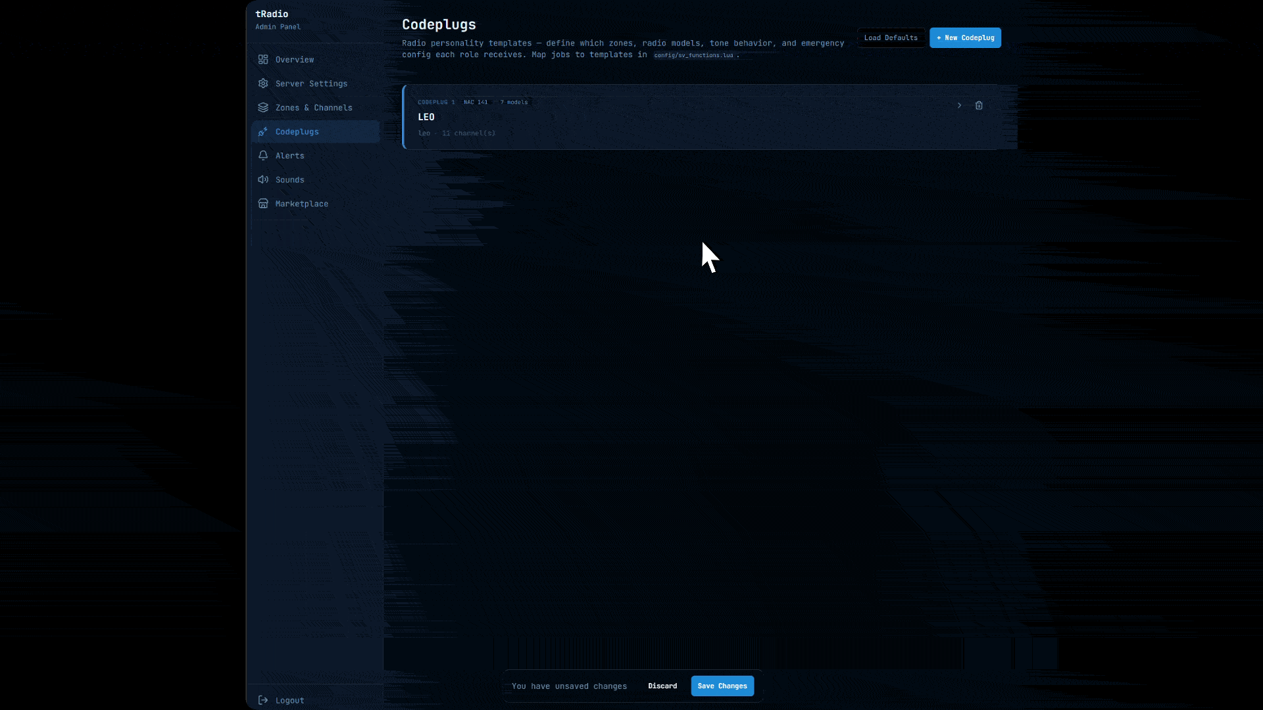Click the Server Settings gear icon
Image resolution: width=1263 pixels, height=710 pixels.
263,83
